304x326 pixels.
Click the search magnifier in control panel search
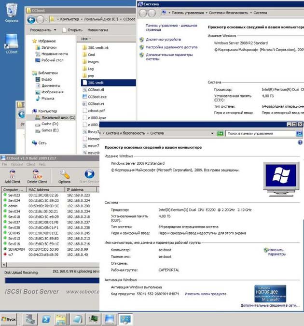click(299, 133)
